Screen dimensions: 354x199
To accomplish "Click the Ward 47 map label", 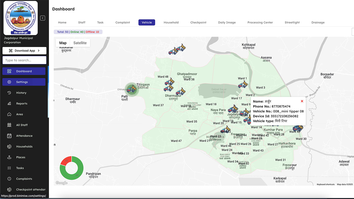I will [x=176, y=141].
